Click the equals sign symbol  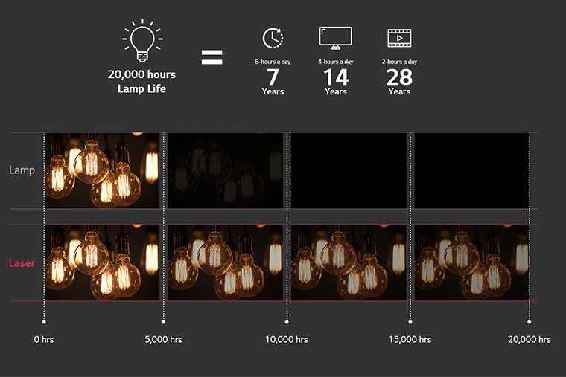pos(212,57)
